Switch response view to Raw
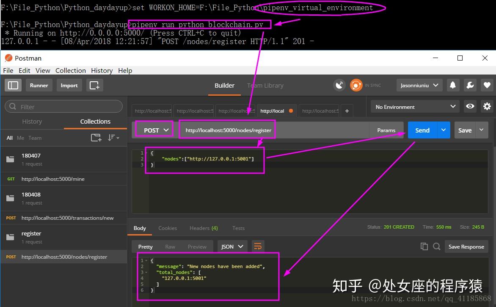This screenshot has width=496, height=307. tap(170, 246)
